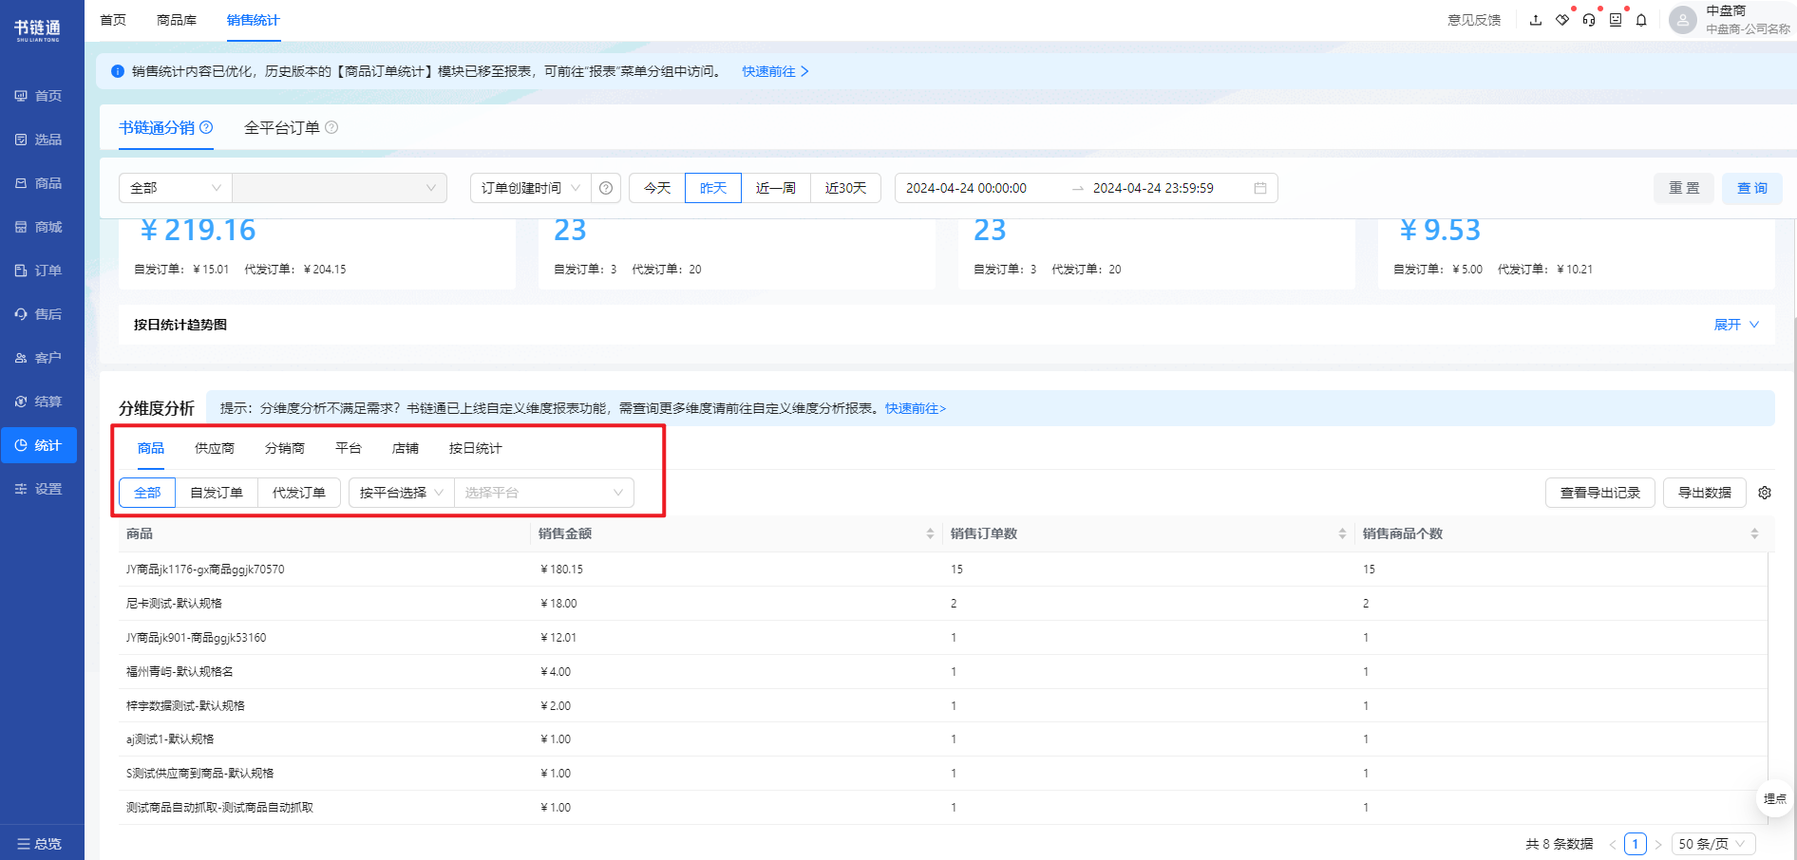
Task: Switch to 平台 dimension tab
Action: (x=349, y=448)
